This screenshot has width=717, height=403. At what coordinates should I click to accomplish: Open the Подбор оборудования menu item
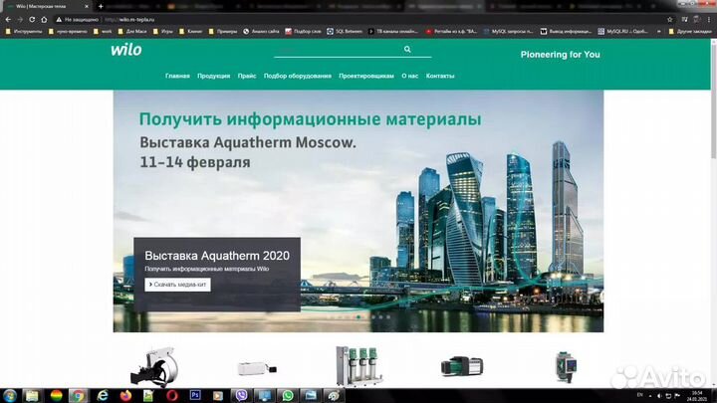pyautogui.click(x=297, y=76)
